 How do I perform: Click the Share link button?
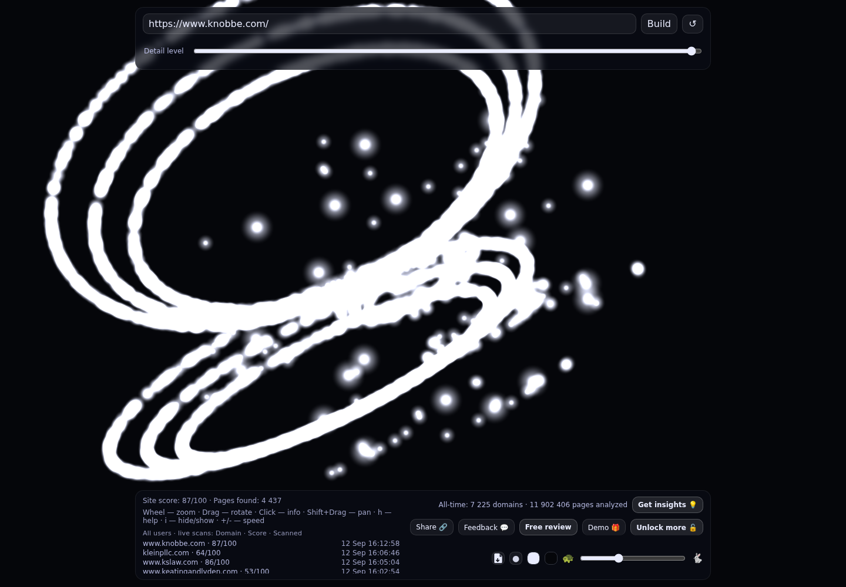pos(432,527)
